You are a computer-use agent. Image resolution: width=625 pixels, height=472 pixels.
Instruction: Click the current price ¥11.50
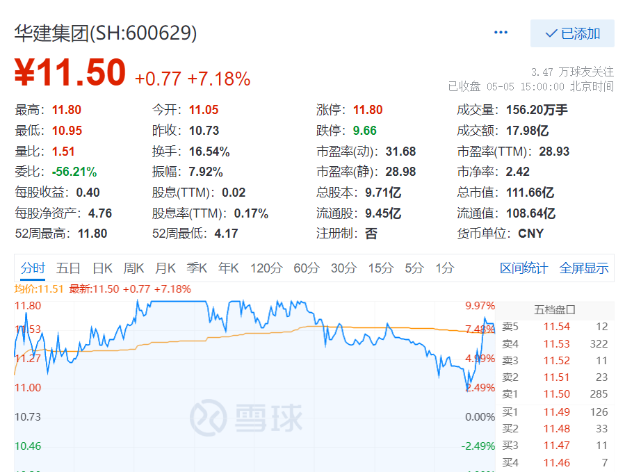point(70,72)
